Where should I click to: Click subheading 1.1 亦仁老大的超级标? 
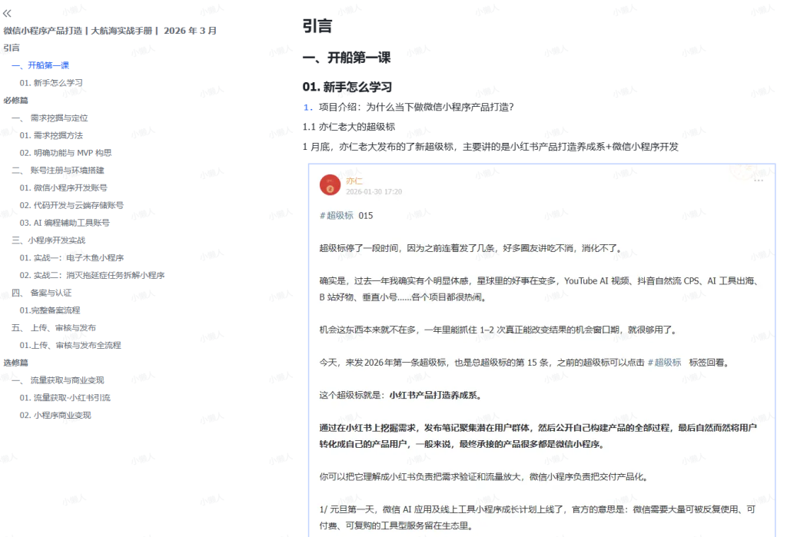point(349,127)
